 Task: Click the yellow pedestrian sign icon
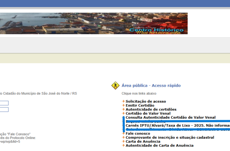pos(115,86)
